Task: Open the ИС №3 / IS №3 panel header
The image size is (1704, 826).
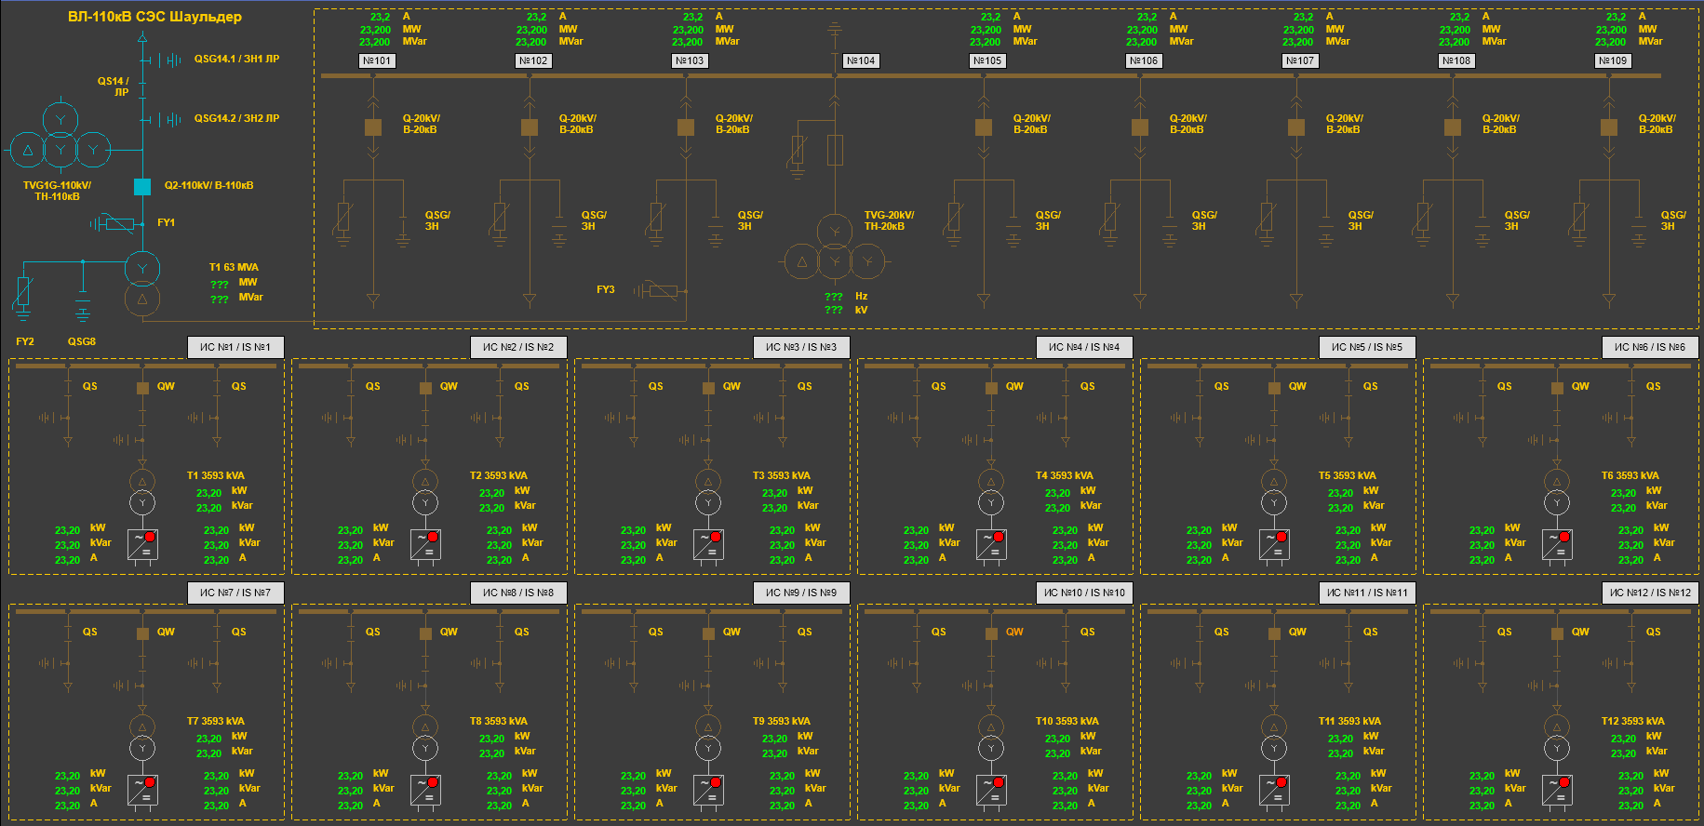Action: (801, 347)
